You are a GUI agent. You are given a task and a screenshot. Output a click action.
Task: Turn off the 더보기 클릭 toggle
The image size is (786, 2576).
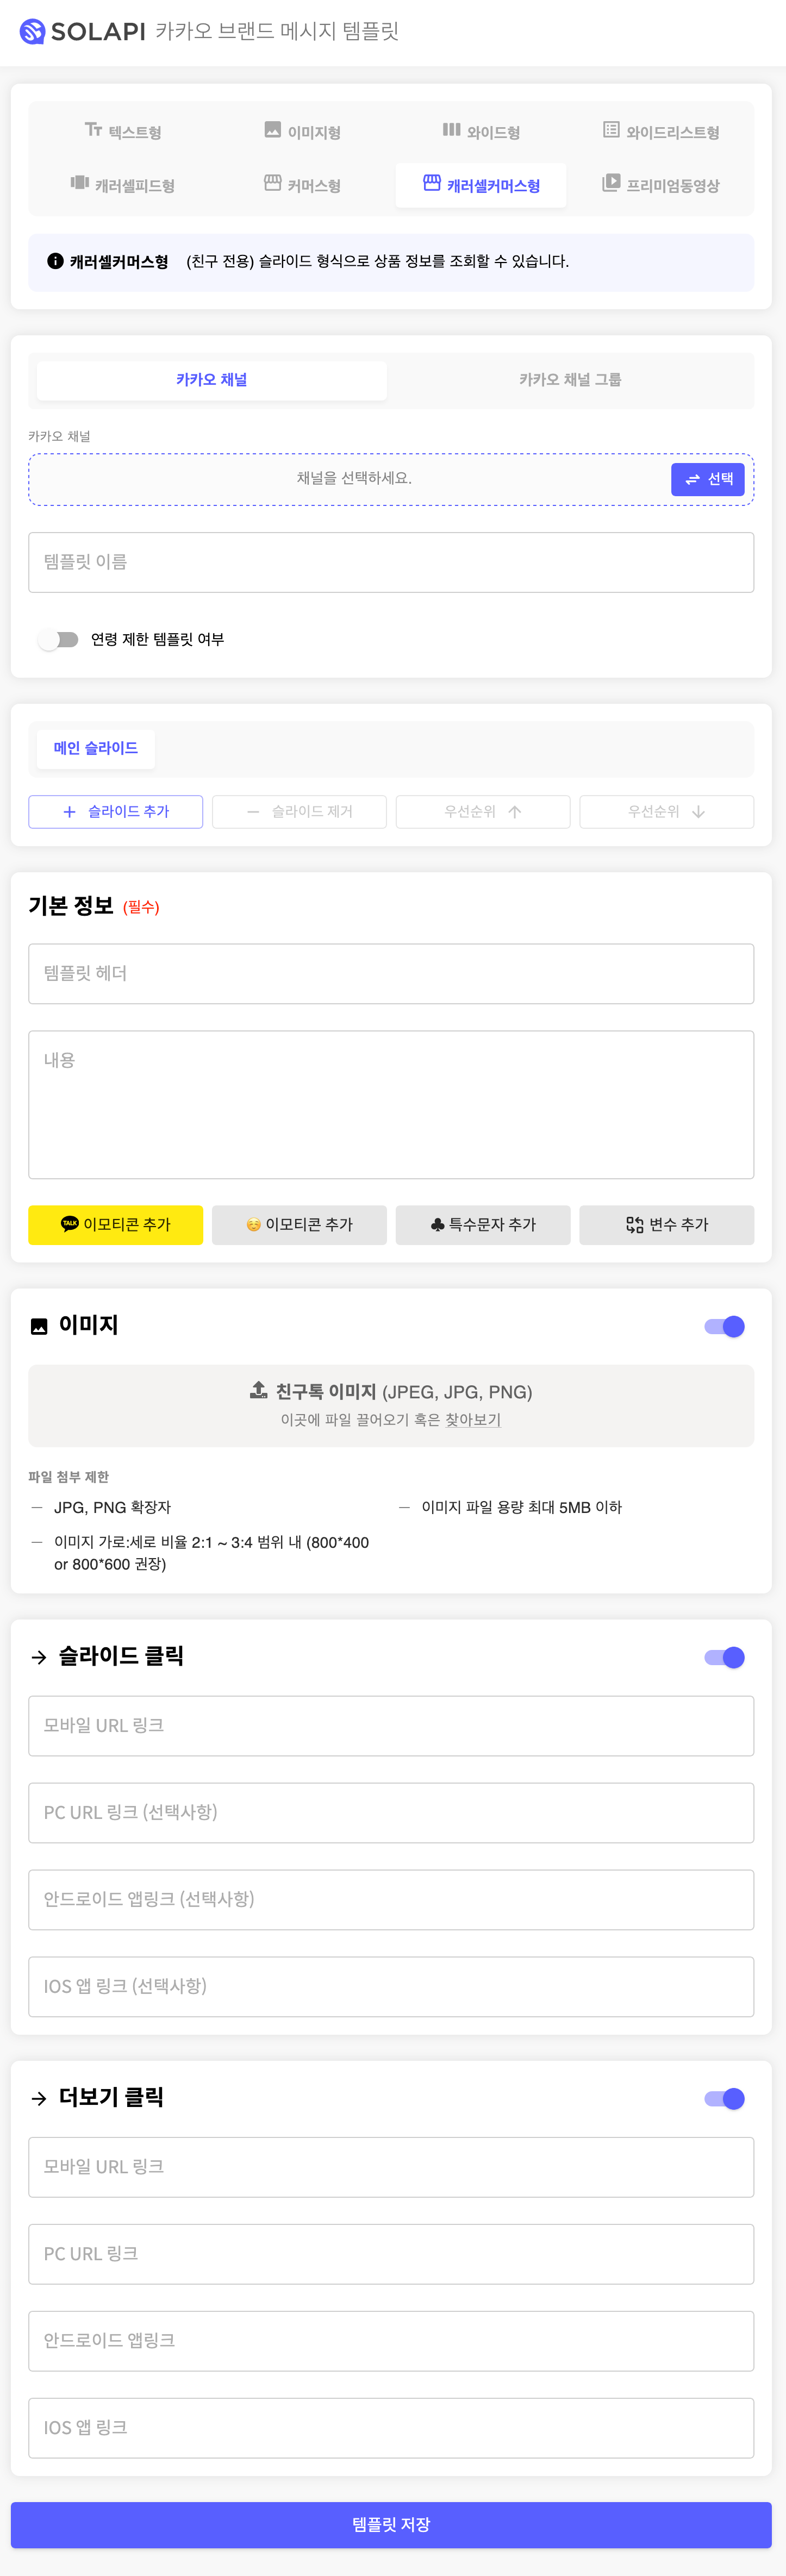click(x=725, y=2099)
